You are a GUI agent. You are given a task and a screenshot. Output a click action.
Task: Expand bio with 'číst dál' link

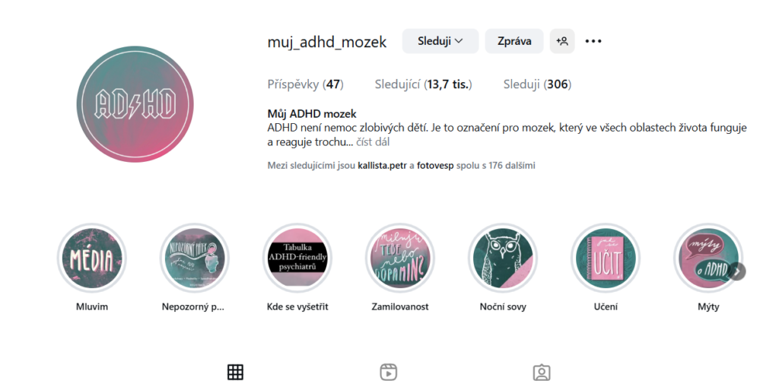[373, 142]
